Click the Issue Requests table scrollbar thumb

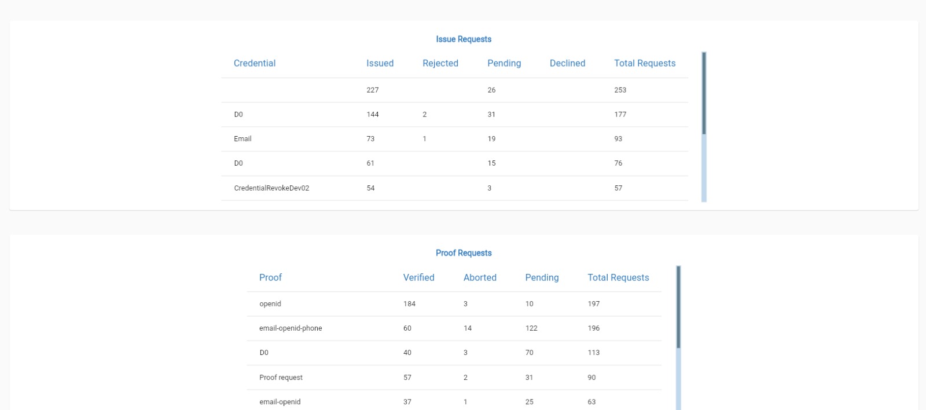tap(704, 93)
